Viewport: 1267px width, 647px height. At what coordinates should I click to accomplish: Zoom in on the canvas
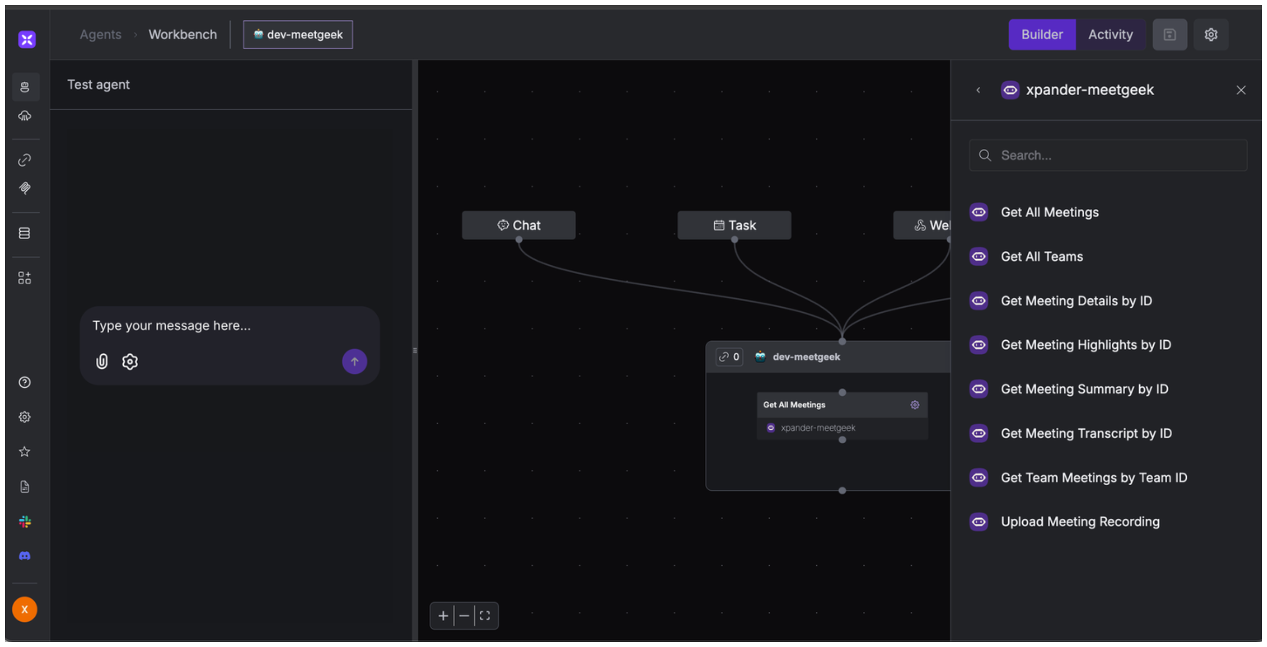pyautogui.click(x=443, y=615)
